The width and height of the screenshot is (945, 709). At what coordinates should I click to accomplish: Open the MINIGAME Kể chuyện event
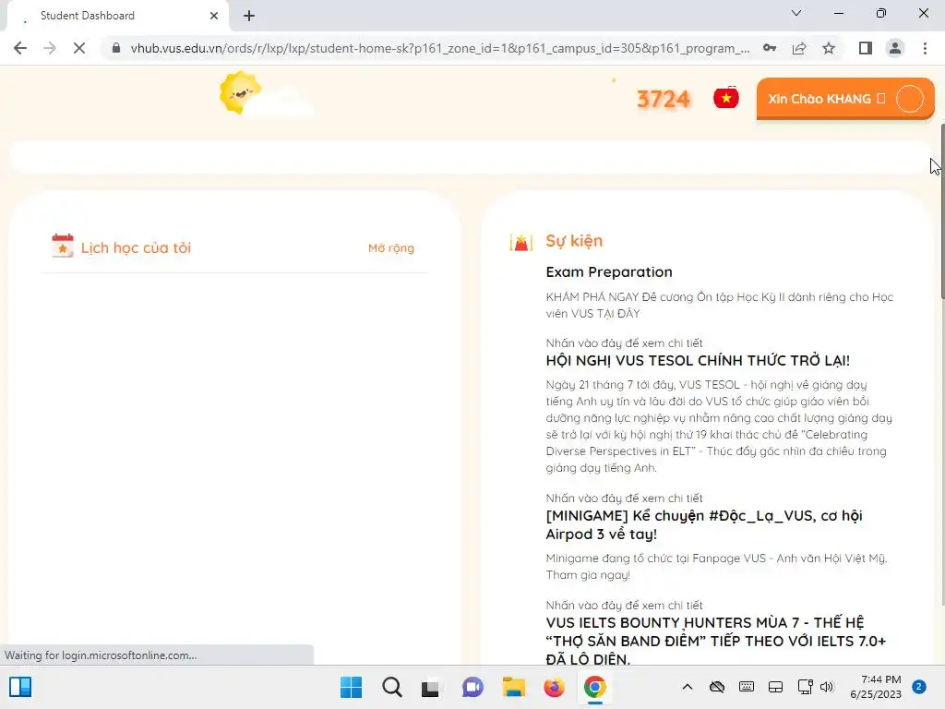point(704,524)
